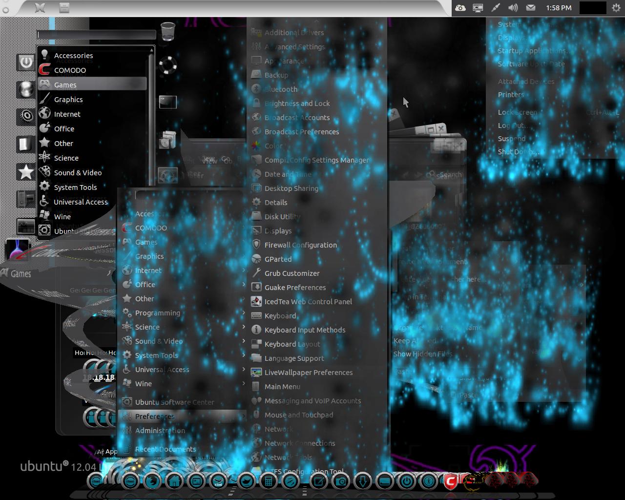Image resolution: width=625 pixels, height=500 pixels.
Task: Click the power symbol dock icon
Action: (407, 481)
